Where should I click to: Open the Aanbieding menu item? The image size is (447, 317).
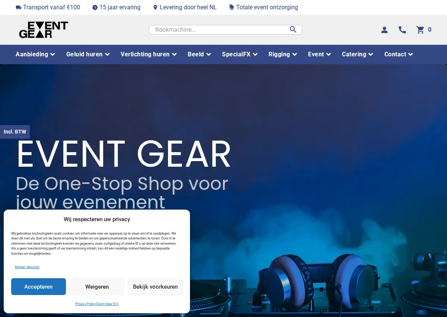(32, 54)
